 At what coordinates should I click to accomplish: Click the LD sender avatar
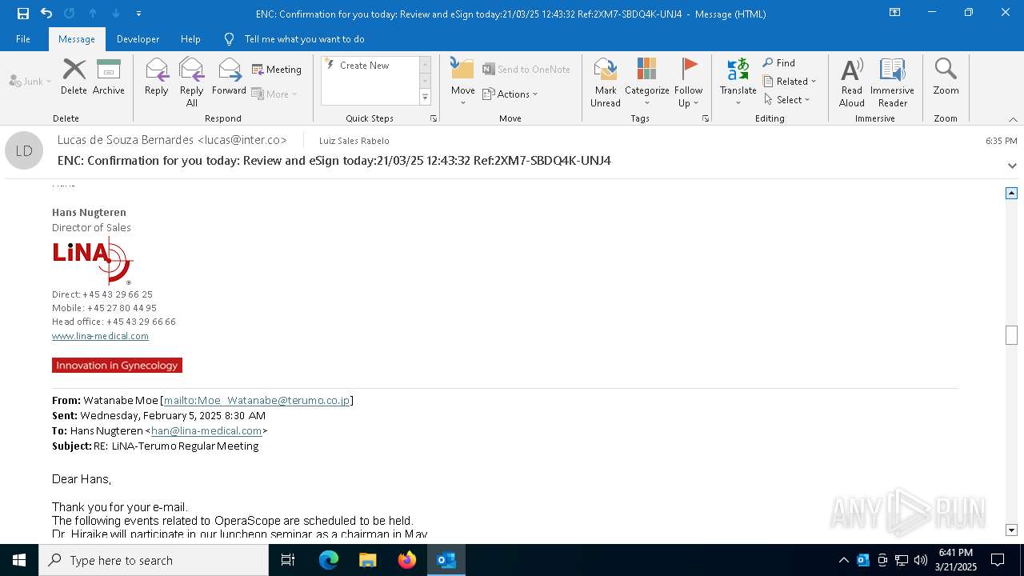(x=24, y=150)
